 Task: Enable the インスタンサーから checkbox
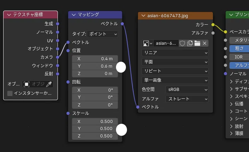10,93
